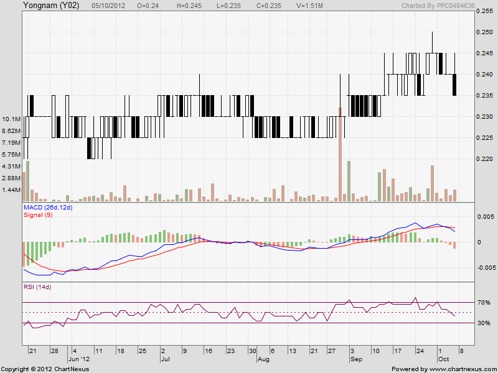Click the Oct month label
This screenshot has height=373, width=498.
pyautogui.click(x=443, y=359)
